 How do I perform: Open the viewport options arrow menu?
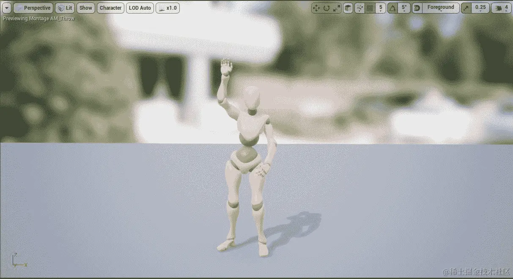click(x=7, y=8)
